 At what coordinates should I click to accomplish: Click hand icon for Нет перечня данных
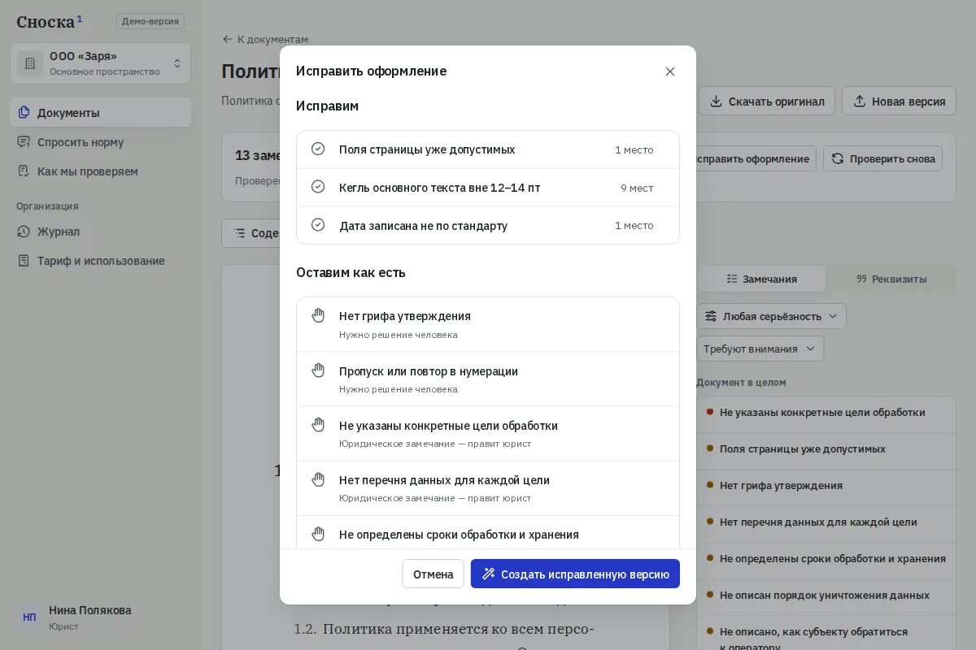[x=318, y=479]
